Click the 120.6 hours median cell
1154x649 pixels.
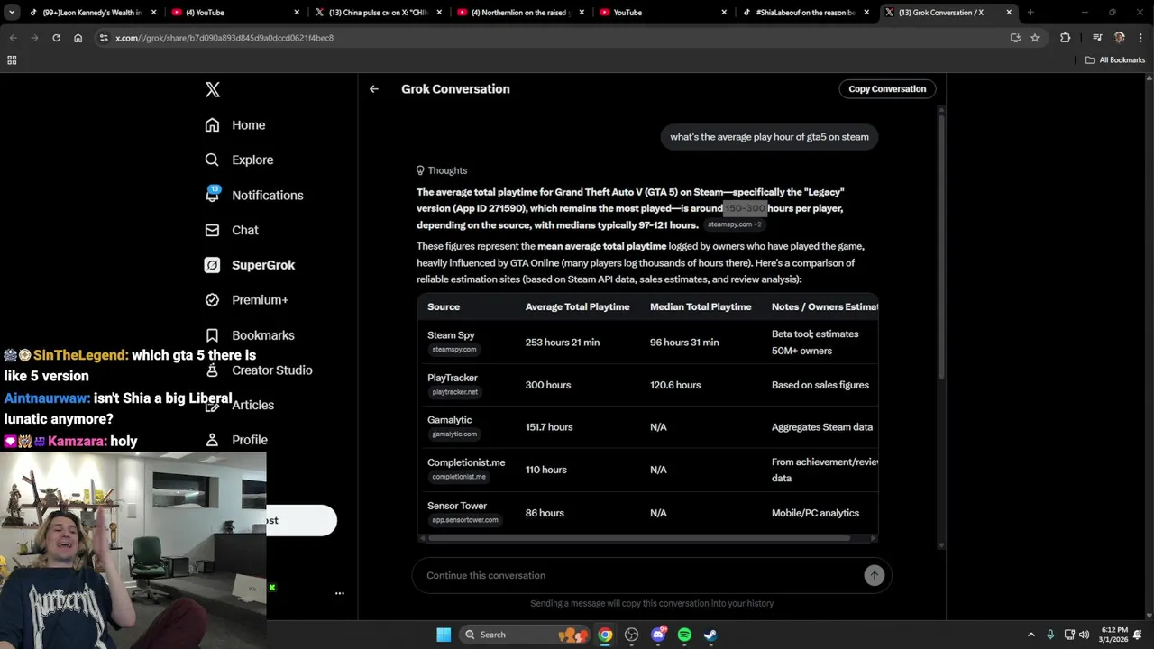[x=675, y=385]
